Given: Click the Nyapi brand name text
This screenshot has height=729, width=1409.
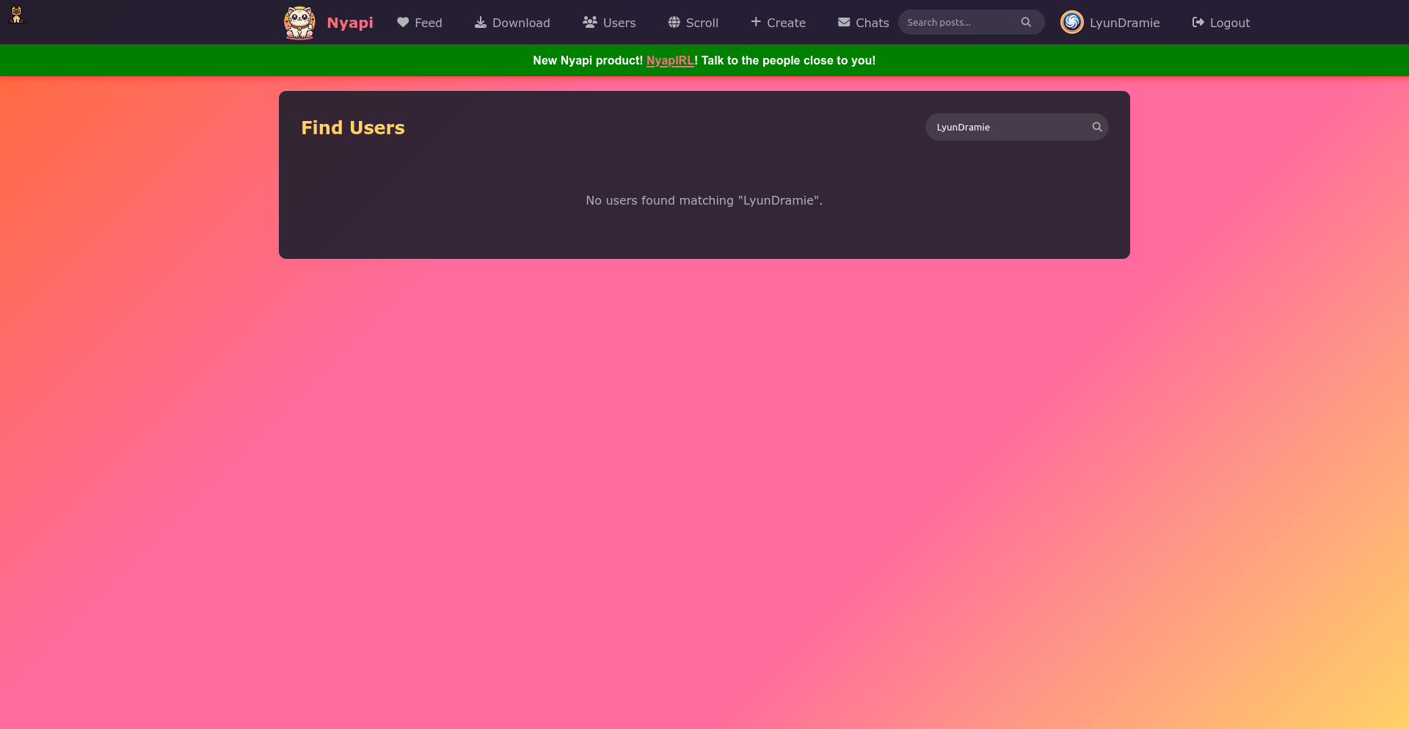Looking at the screenshot, I should click(350, 23).
